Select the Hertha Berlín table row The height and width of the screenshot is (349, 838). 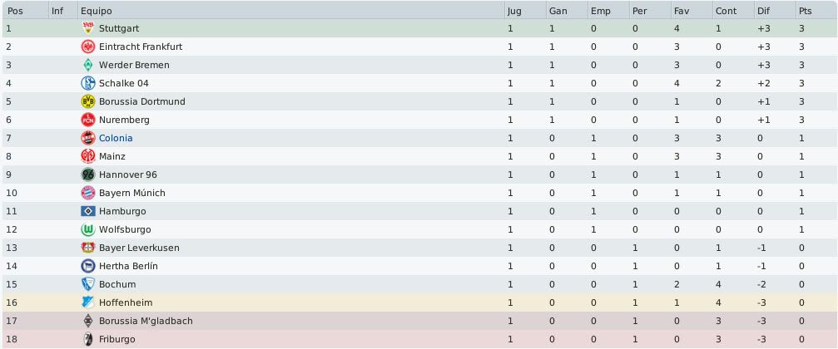(419, 266)
